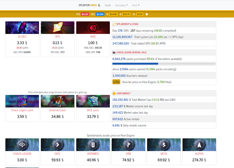This screenshot has width=234, height=168.
Task: Open the HIVE card title
Action: click(x=93, y=37)
